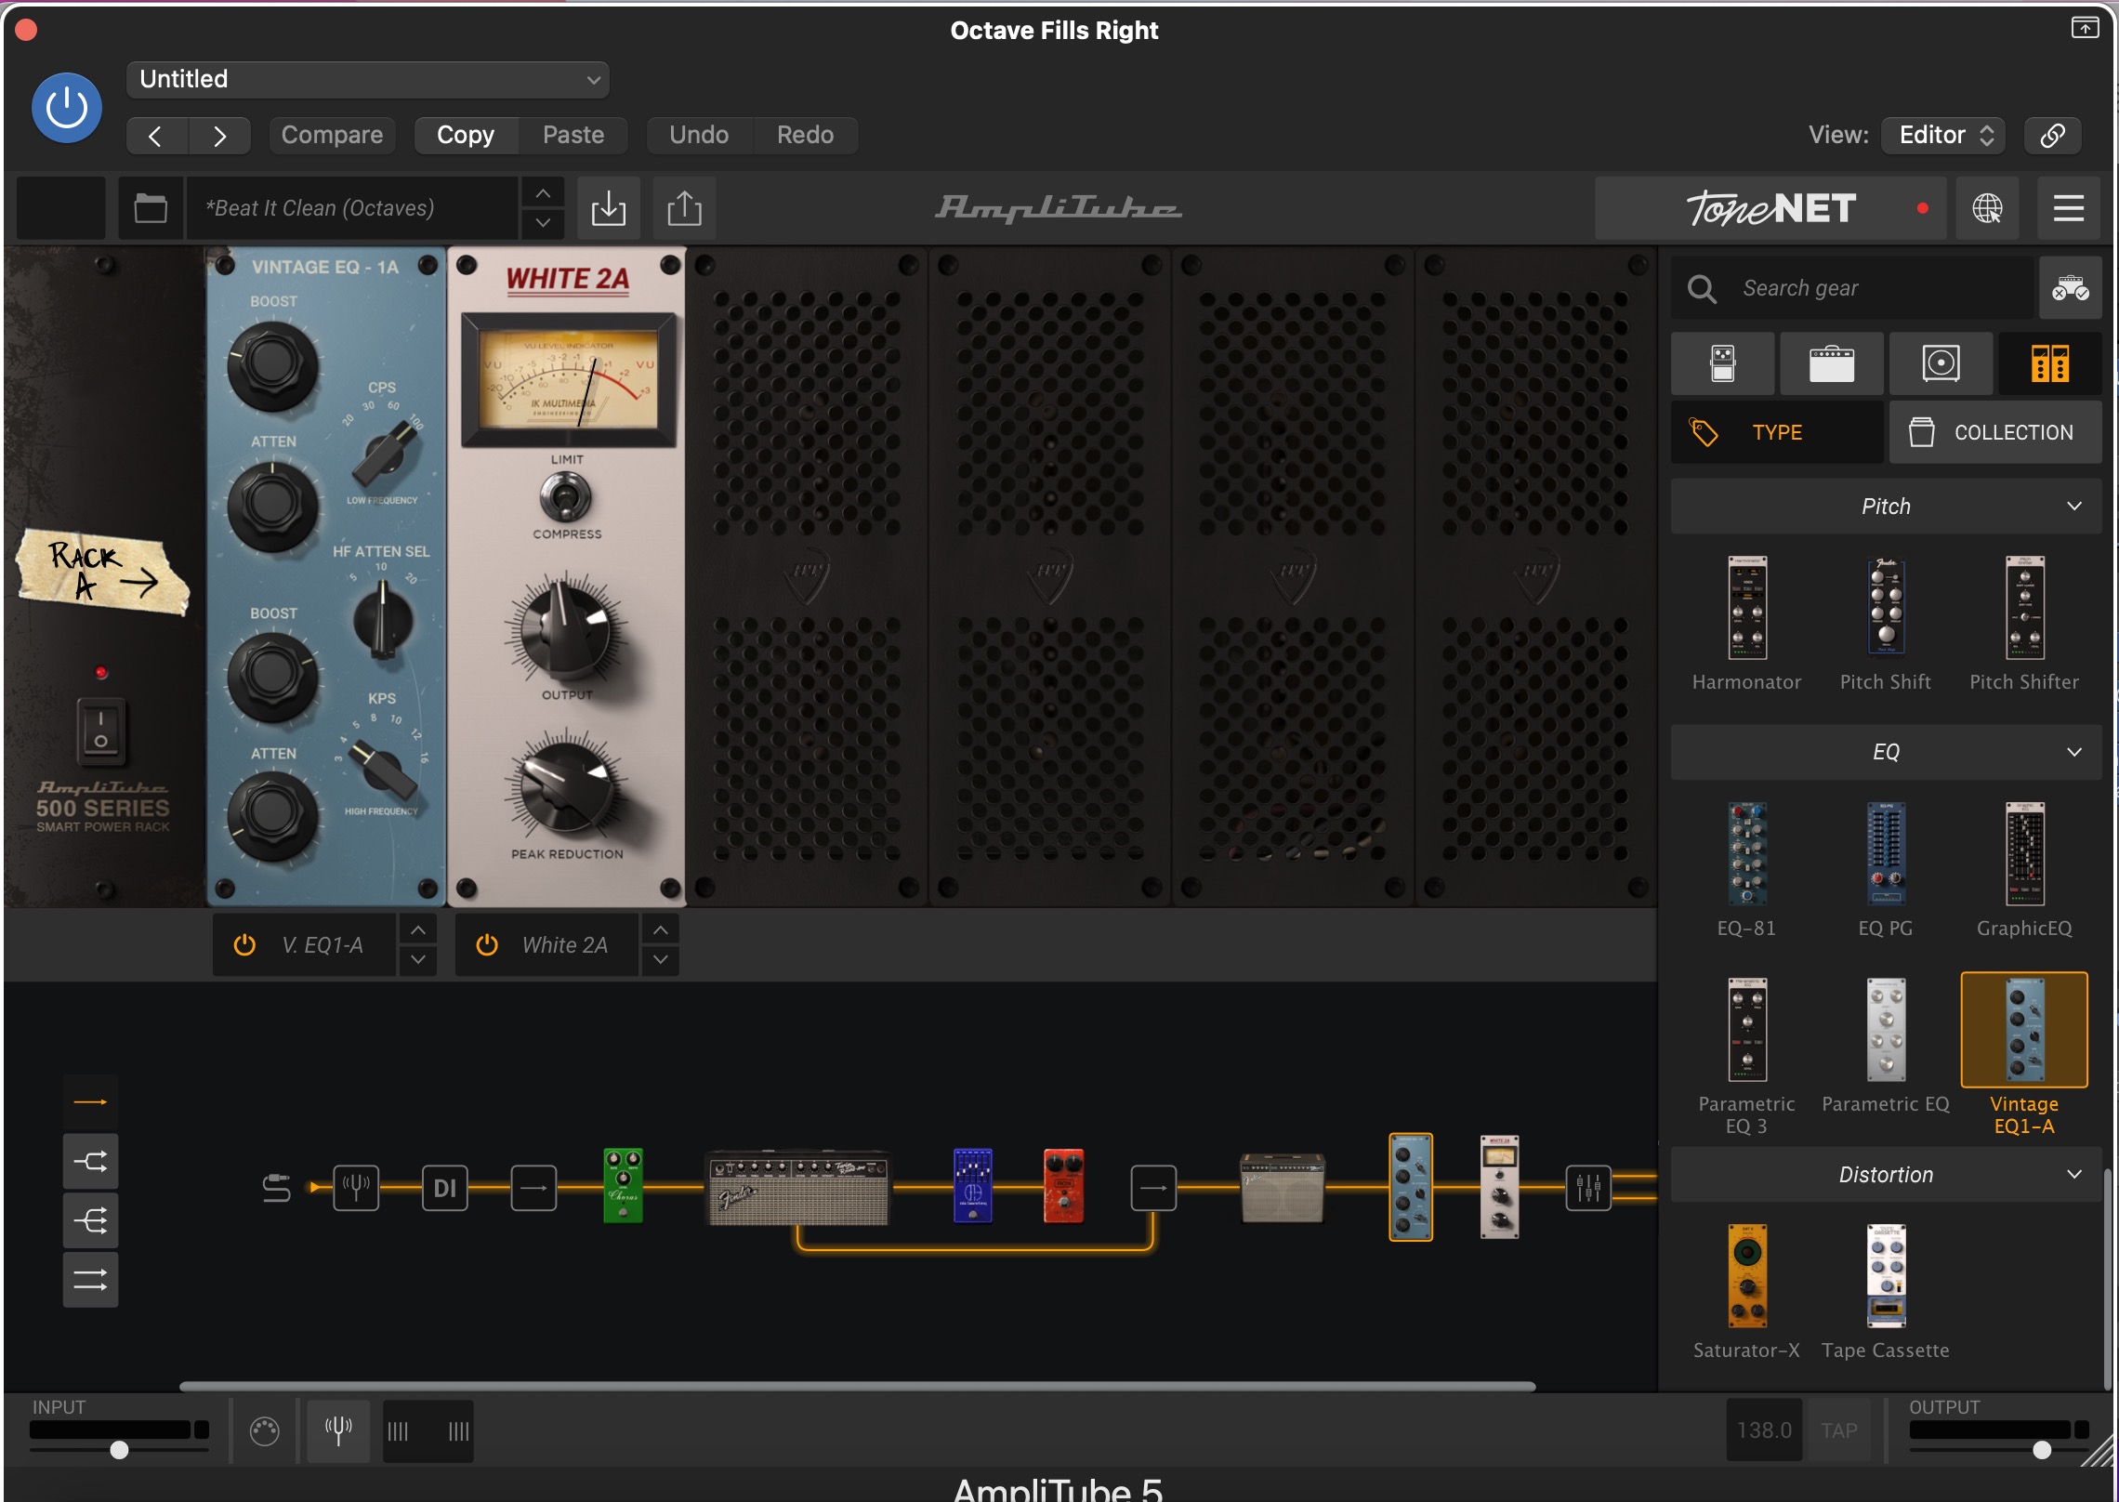The height and width of the screenshot is (1502, 2119).
Task: Select the stomp pedal gear category tab
Action: point(1722,363)
